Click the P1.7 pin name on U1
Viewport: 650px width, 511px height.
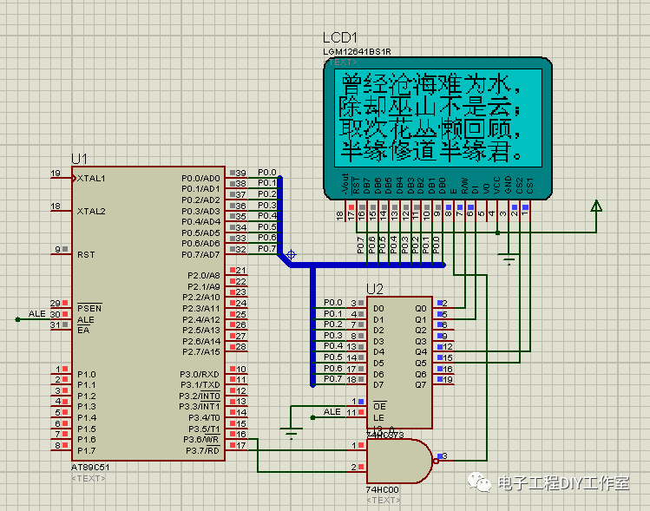tap(86, 451)
